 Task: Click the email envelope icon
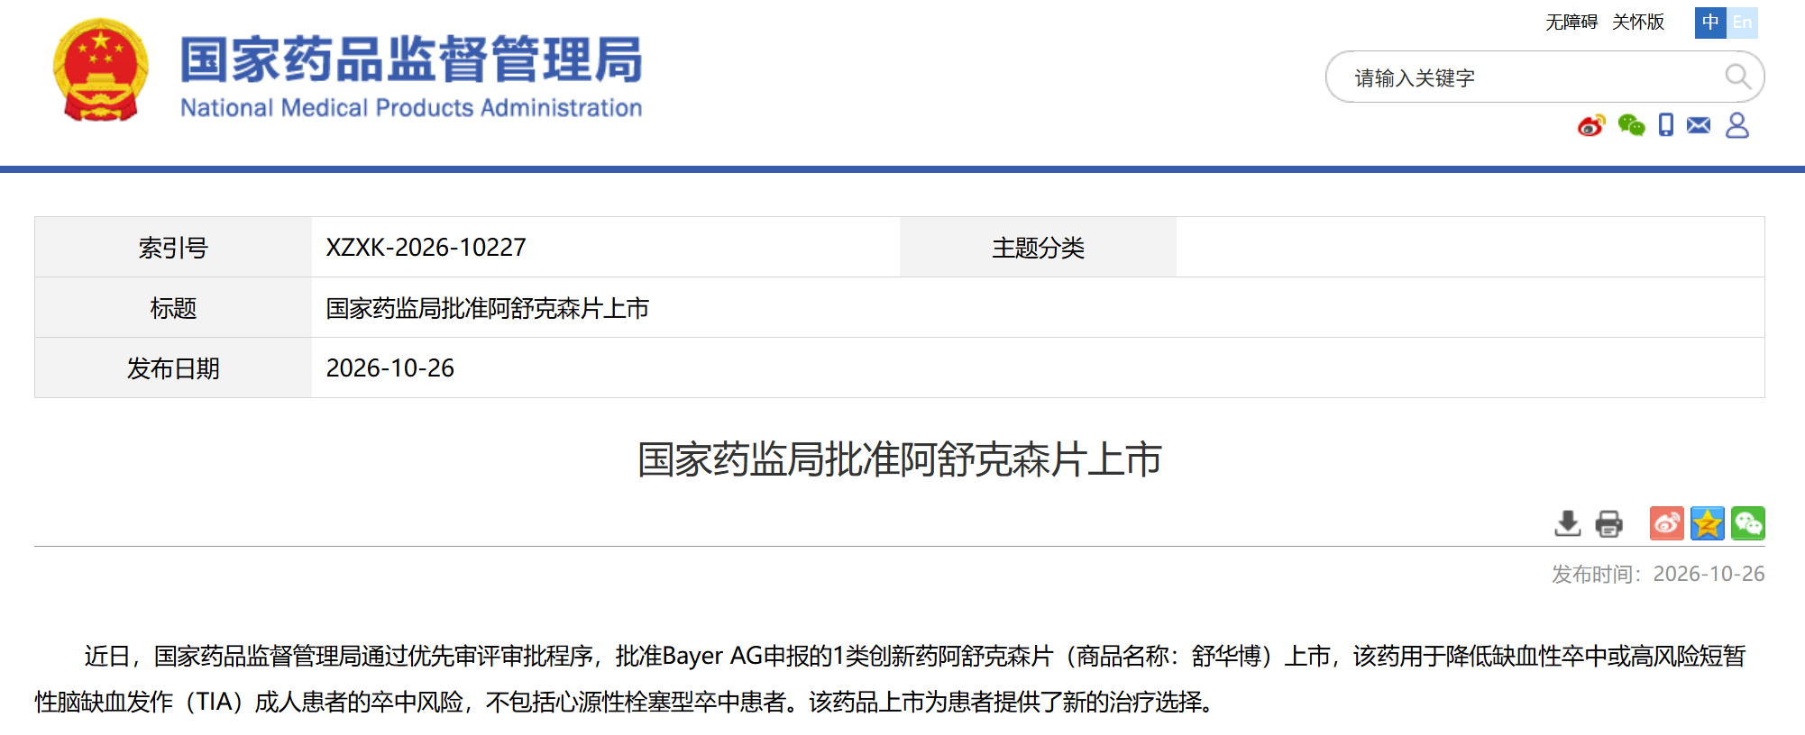point(1699,125)
